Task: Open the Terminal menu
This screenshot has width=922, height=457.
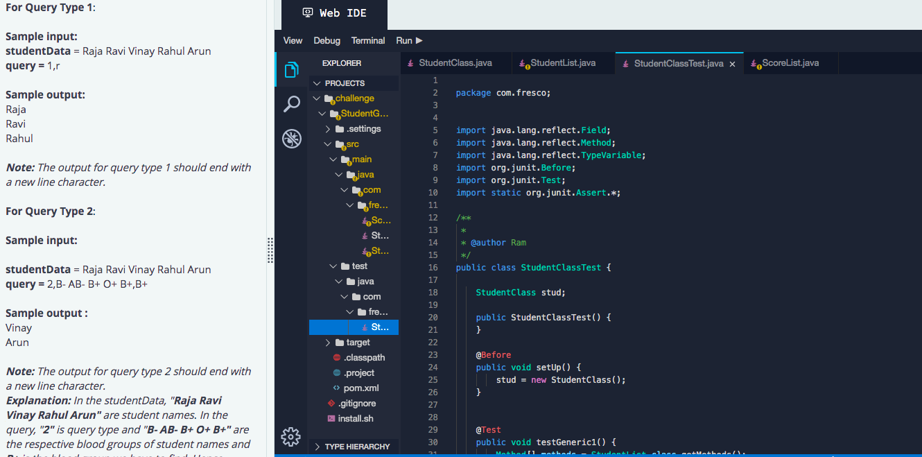Action: pyautogui.click(x=368, y=40)
